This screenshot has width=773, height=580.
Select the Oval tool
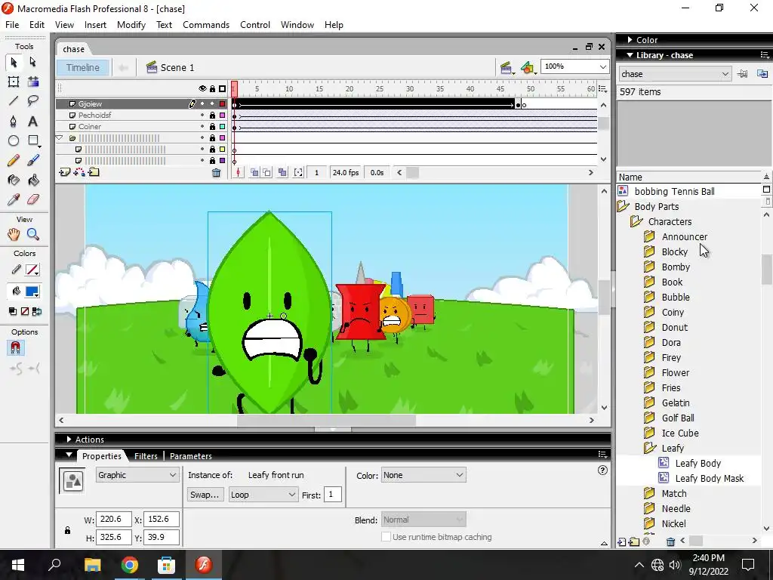(14, 141)
